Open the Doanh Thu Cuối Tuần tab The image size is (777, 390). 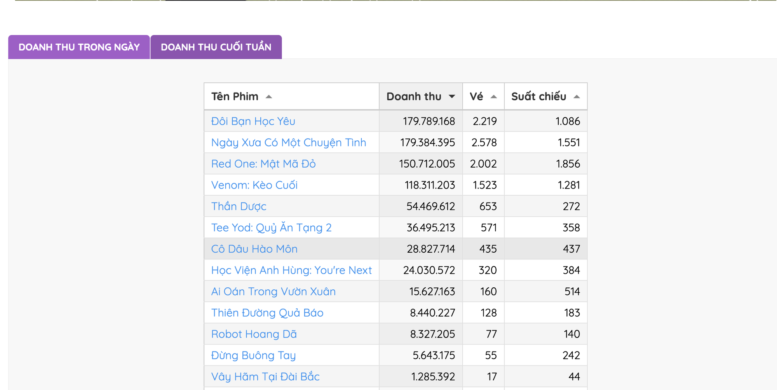216,47
